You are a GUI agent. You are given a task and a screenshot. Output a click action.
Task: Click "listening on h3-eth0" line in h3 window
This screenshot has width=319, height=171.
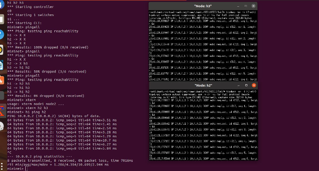pos(200,18)
